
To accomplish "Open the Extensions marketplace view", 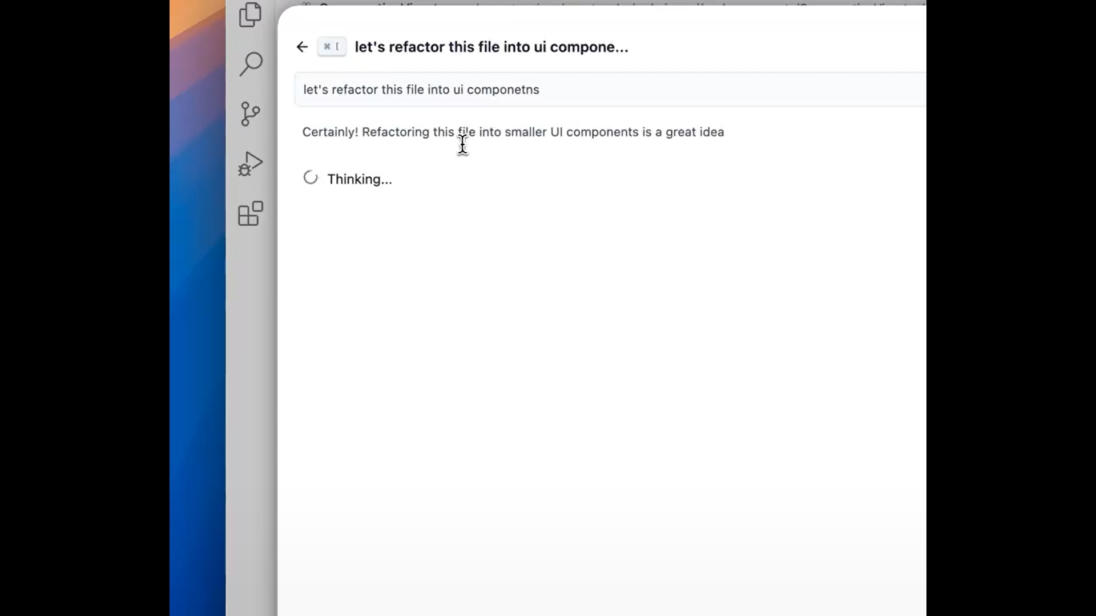I will pyautogui.click(x=250, y=213).
